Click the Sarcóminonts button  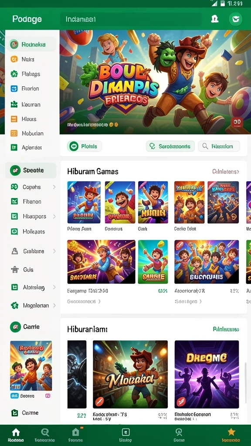pyautogui.click(x=170, y=146)
